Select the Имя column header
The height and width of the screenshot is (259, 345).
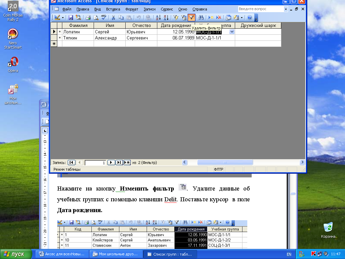(x=110, y=26)
